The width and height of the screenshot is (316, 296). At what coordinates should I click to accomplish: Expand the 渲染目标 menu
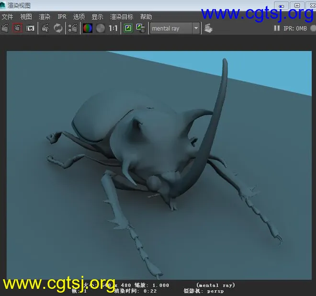point(122,17)
